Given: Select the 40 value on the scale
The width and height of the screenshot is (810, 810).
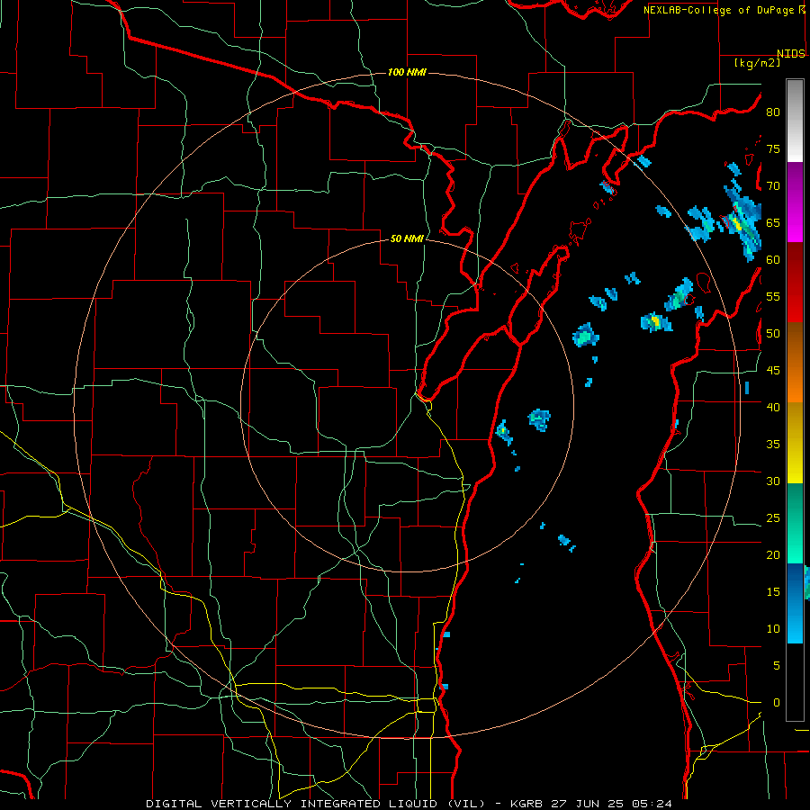Looking at the screenshot, I should [773, 407].
